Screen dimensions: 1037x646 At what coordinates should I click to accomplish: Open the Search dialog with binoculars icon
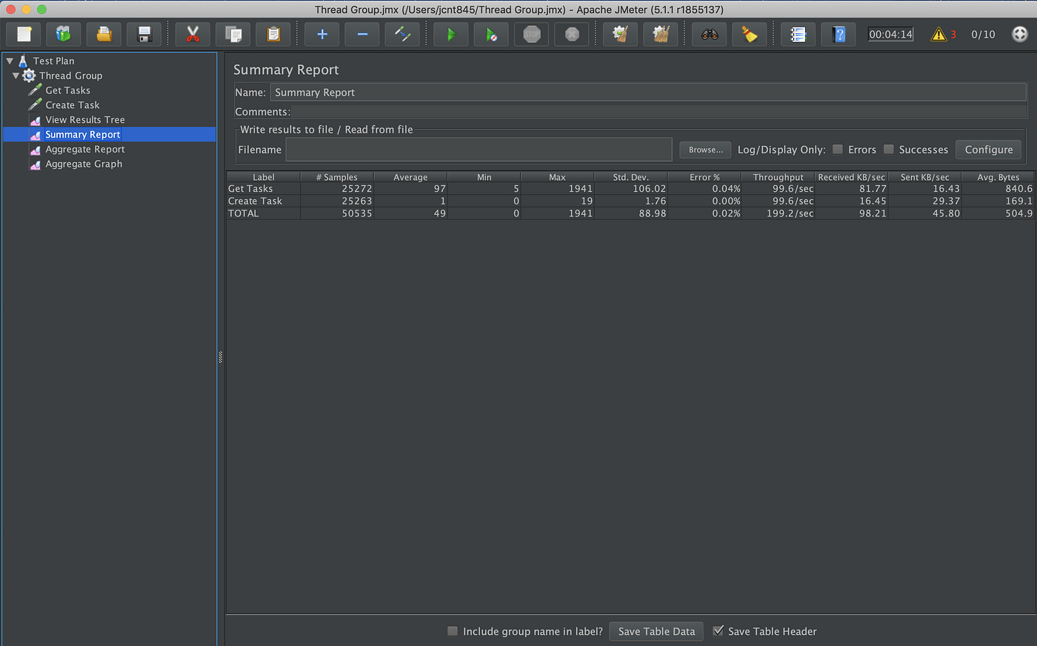(x=709, y=34)
